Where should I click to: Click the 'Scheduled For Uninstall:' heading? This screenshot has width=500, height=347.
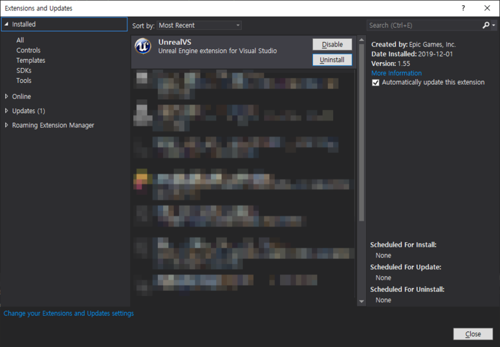[x=408, y=289]
